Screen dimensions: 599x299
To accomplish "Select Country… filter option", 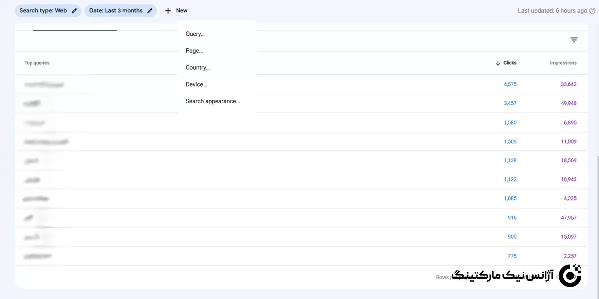I will click(198, 68).
